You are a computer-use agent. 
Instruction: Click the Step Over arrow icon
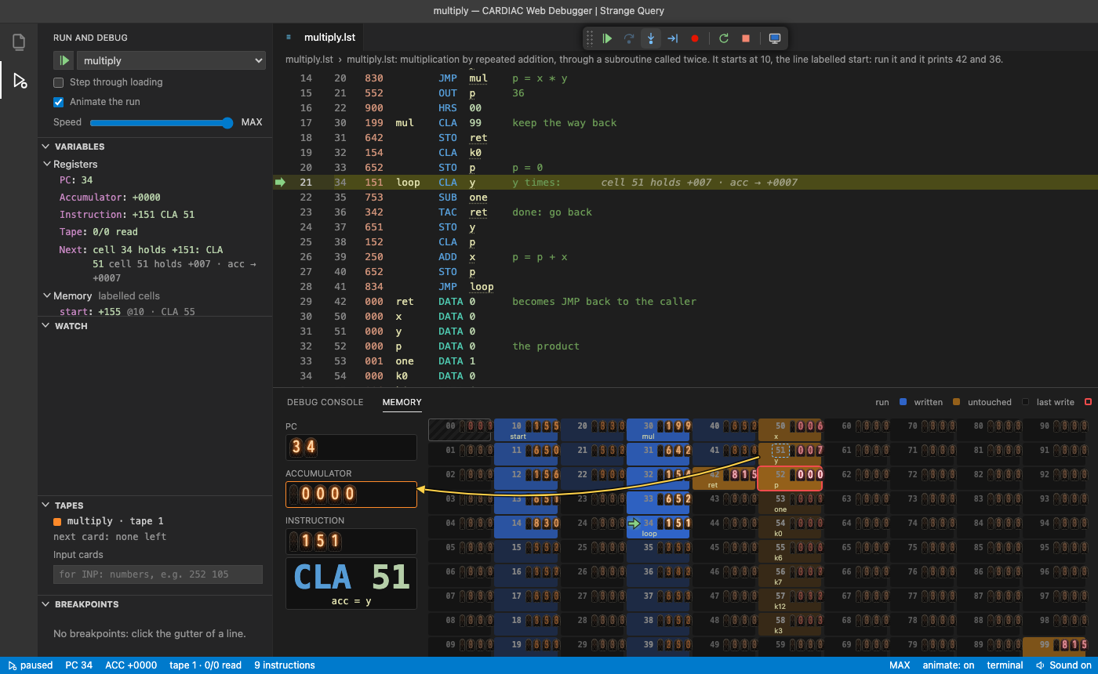(x=629, y=38)
